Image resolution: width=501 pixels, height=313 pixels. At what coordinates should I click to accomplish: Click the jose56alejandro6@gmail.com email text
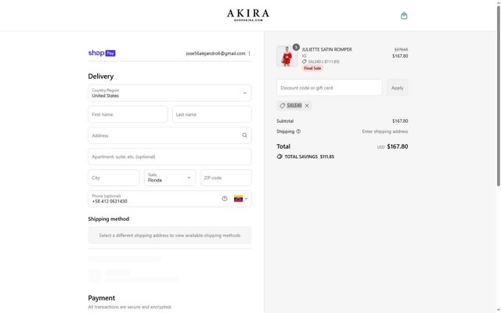[x=216, y=53]
